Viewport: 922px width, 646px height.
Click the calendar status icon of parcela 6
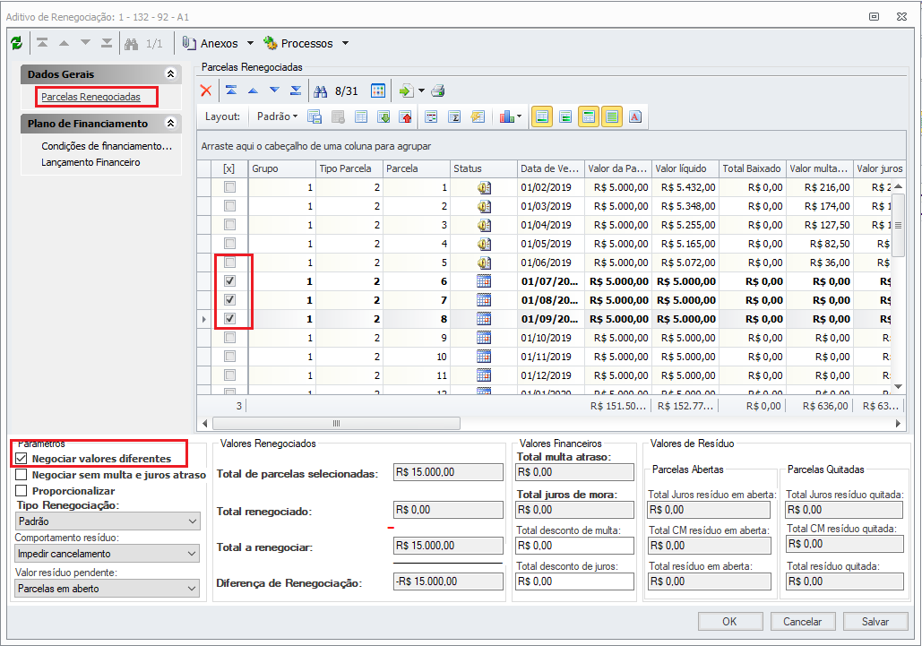(x=484, y=281)
